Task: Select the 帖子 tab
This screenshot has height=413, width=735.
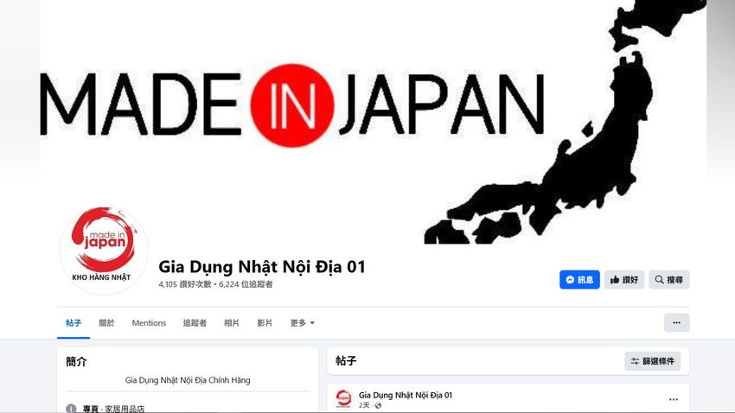Action: [73, 322]
